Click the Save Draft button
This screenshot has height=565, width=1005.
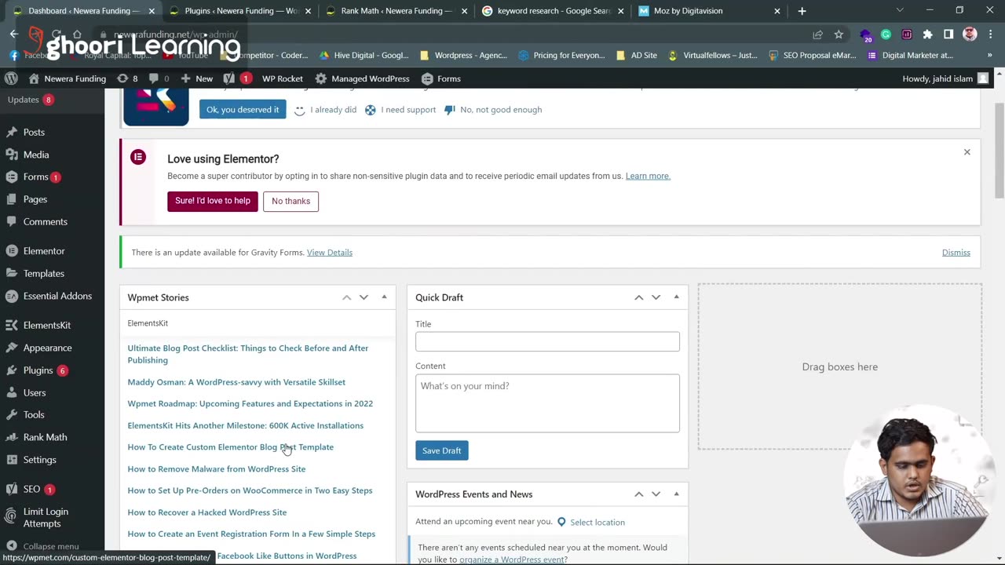(x=441, y=450)
